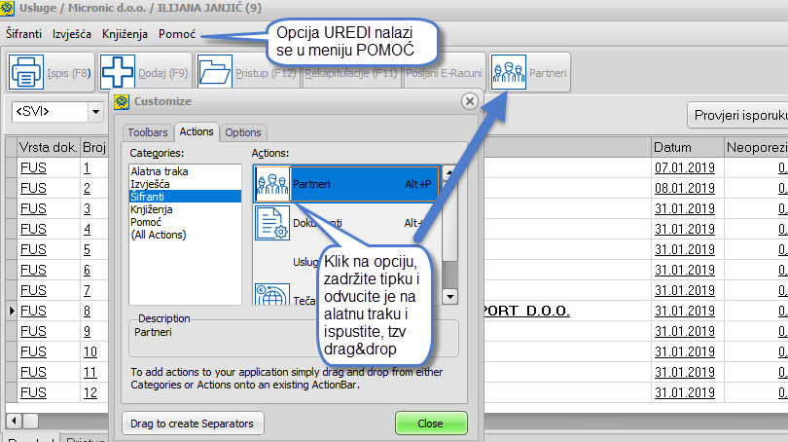This screenshot has width=788, height=442.
Task: Select the Partneri action icon in Customize list
Action: (x=272, y=183)
